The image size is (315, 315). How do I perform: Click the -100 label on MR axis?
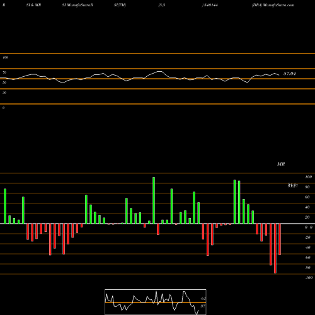(x=309, y=278)
